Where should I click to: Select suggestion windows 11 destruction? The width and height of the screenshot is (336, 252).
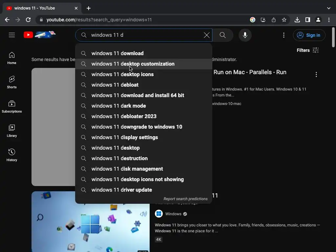click(x=144, y=158)
